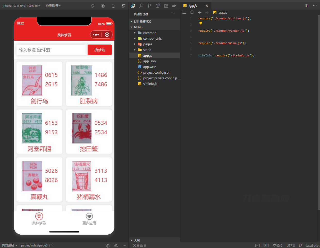This screenshot has width=320, height=248.
Task: Select app.js in the file tree
Action: (x=154, y=55)
